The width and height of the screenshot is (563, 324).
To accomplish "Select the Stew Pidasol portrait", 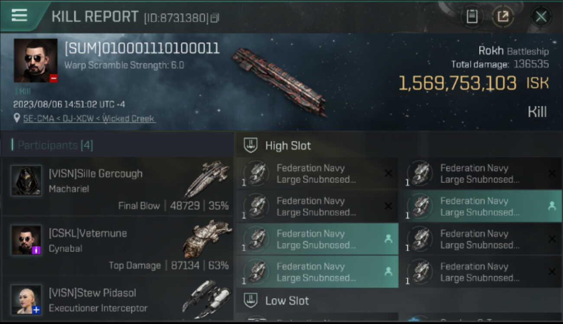I will coord(26,299).
